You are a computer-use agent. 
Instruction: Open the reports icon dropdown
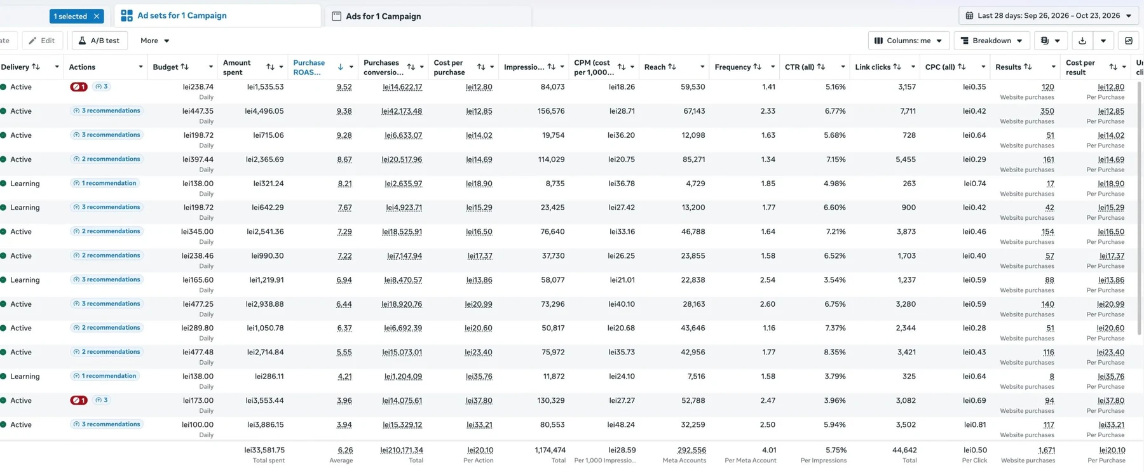click(x=1050, y=41)
